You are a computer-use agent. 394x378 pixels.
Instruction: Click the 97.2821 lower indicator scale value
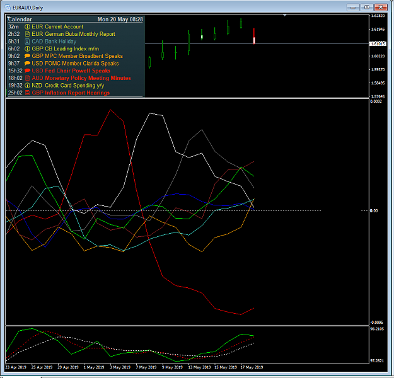pyautogui.click(x=377, y=361)
